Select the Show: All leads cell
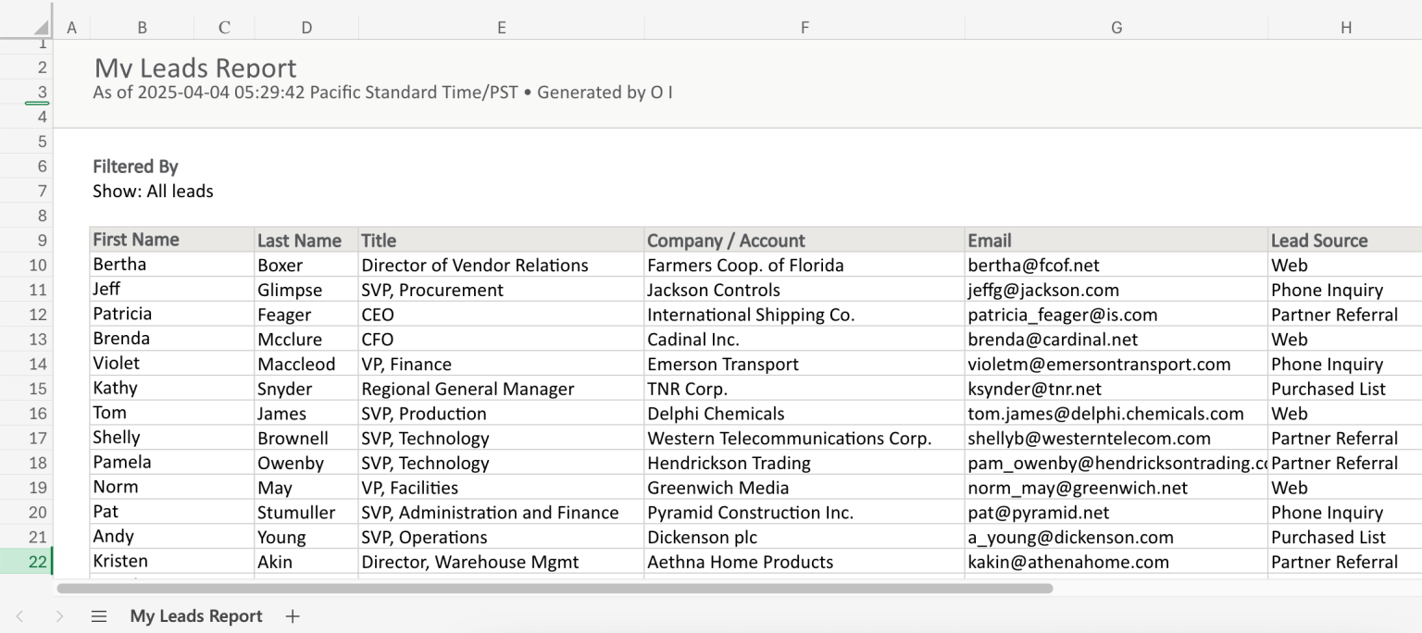The image size is (1422, 633). 153,191
